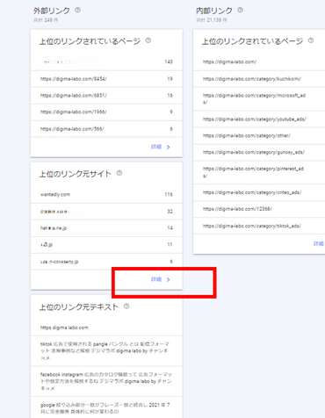Select internal category/other/ row
The height and width of the screenshot is (418, 325).
click(259, 136)
